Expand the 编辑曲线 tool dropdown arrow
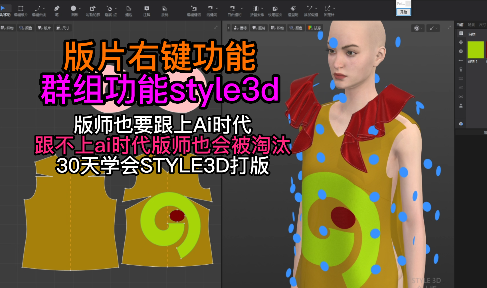Image resolution: width=487 pixels, height=288 pixels. click(x=44, y=8)
